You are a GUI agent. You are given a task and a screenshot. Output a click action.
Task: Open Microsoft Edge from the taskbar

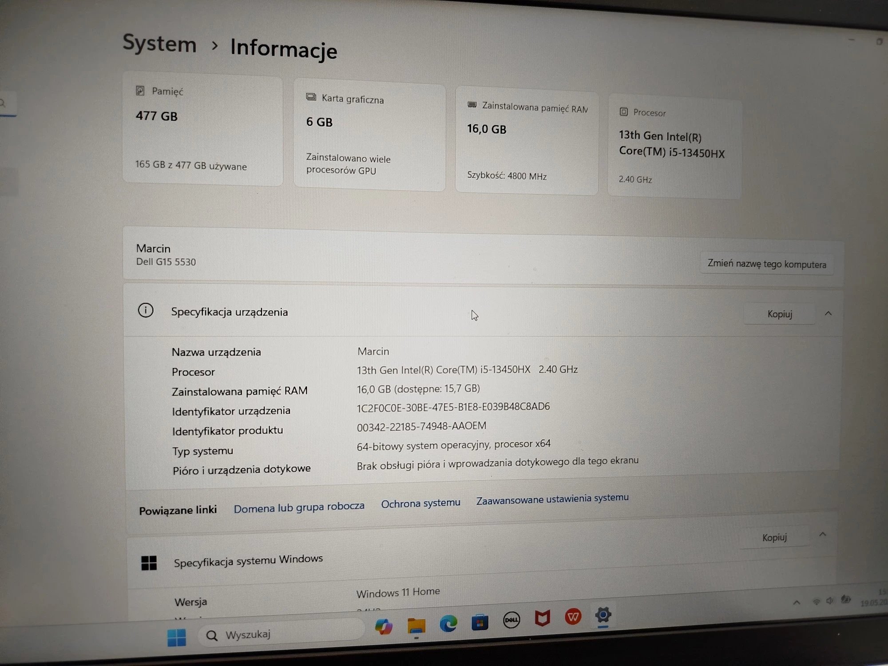click(448, 624)
